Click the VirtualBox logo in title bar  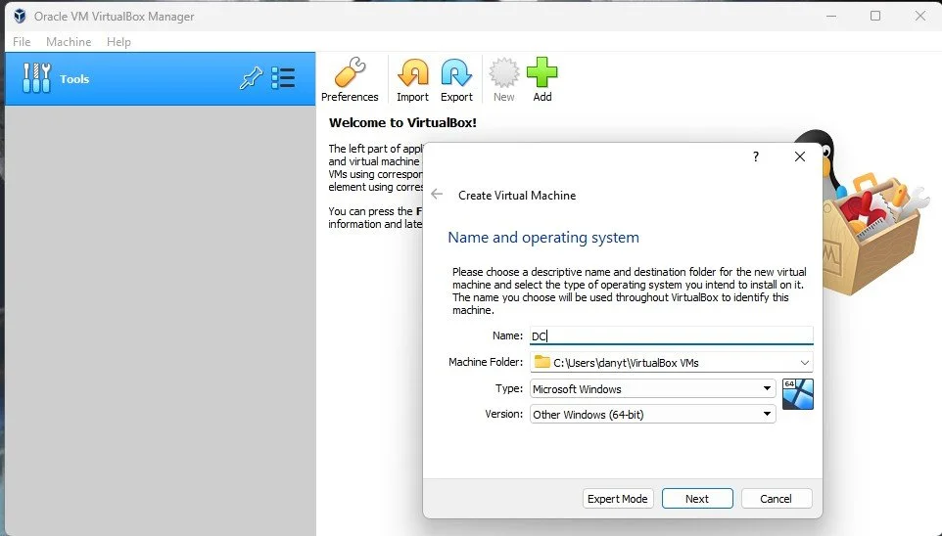coord(20,17)
